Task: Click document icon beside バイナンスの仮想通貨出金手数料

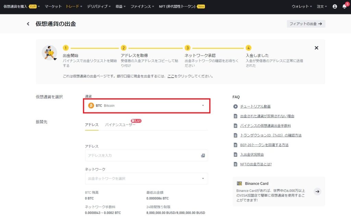Action: pos(235,126)
